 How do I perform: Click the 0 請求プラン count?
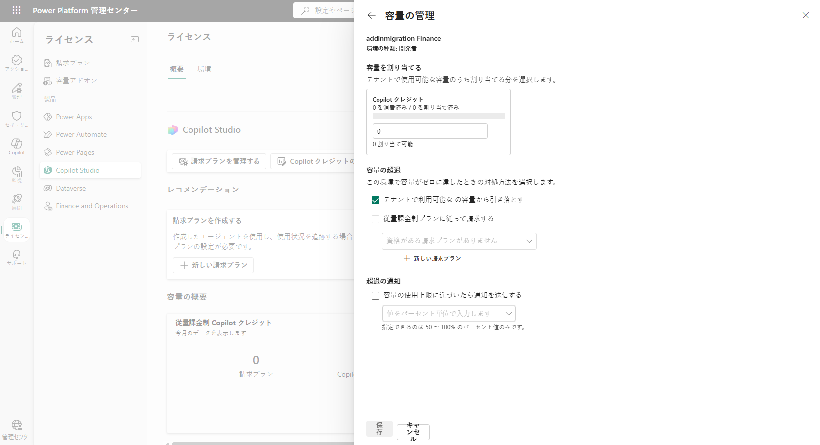[x=256, y=360]
